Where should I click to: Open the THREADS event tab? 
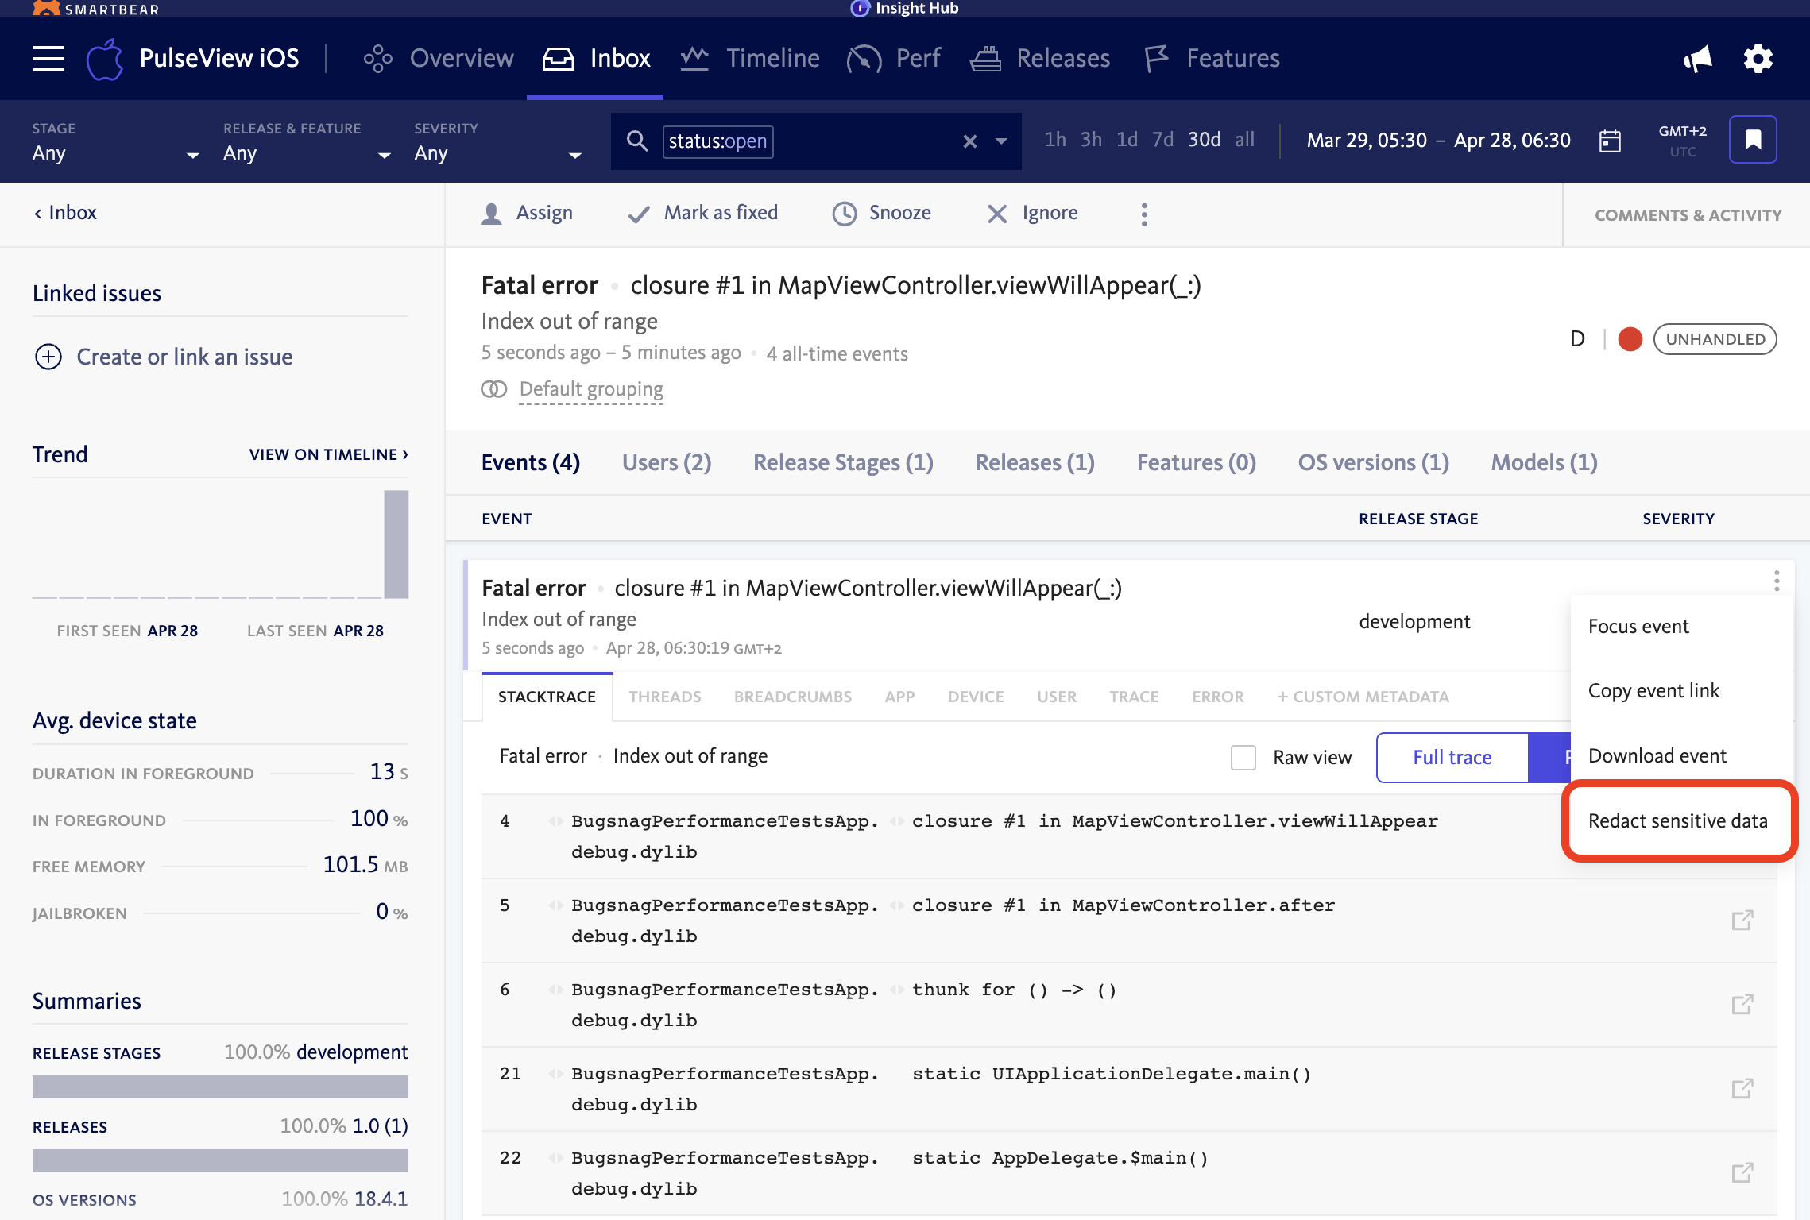(x=665, y=697)
